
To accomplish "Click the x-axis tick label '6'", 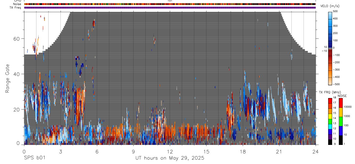I will [97, 152].
